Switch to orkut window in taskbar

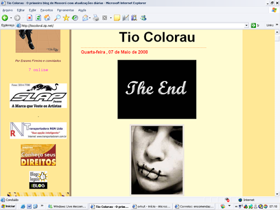[152, 207]
